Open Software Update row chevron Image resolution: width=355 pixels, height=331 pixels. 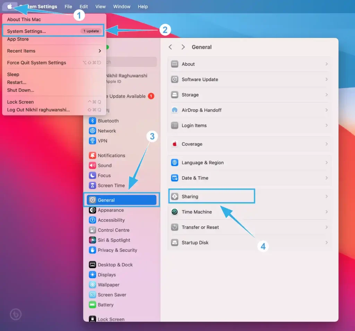coord(327,79)
